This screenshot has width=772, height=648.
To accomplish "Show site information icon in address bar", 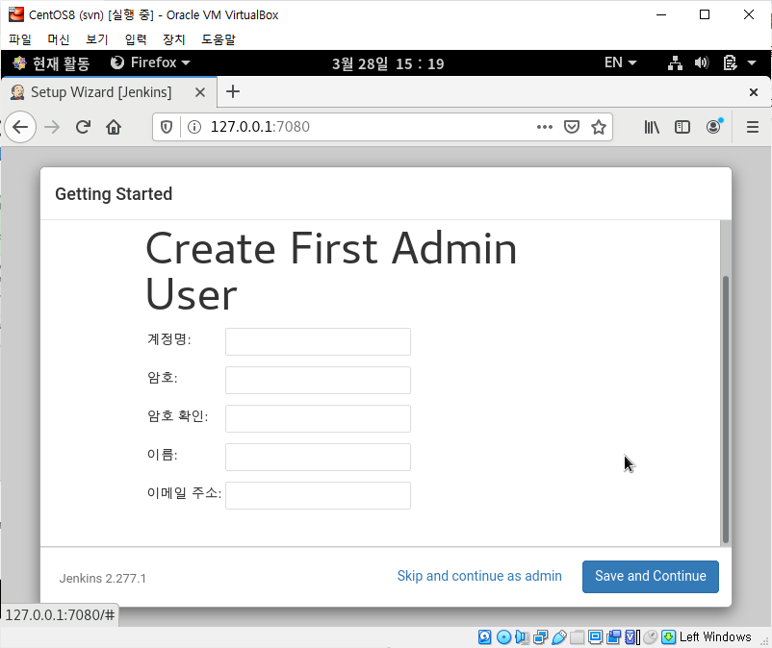I will pos(194,127).
